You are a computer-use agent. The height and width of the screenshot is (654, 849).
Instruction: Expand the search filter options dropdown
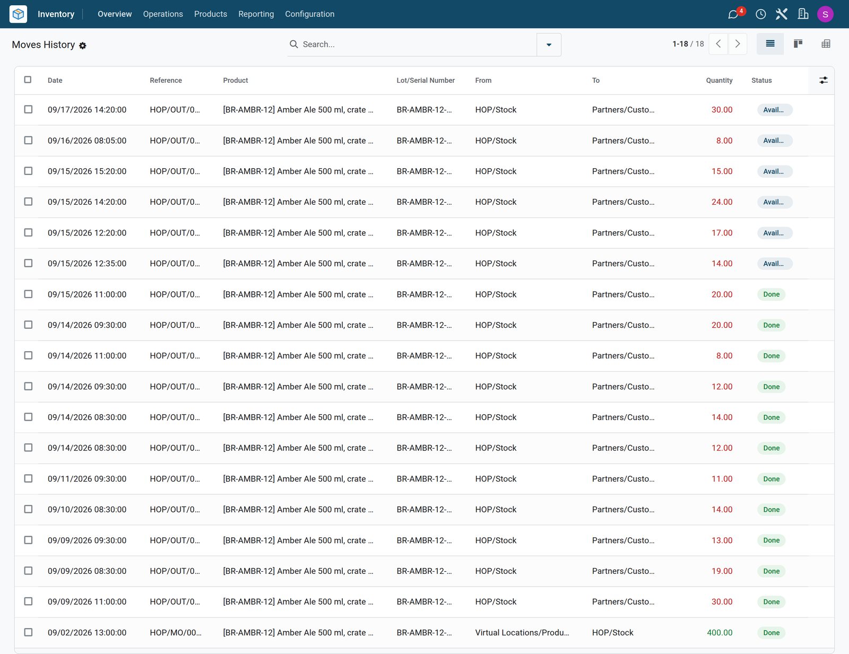549,45
